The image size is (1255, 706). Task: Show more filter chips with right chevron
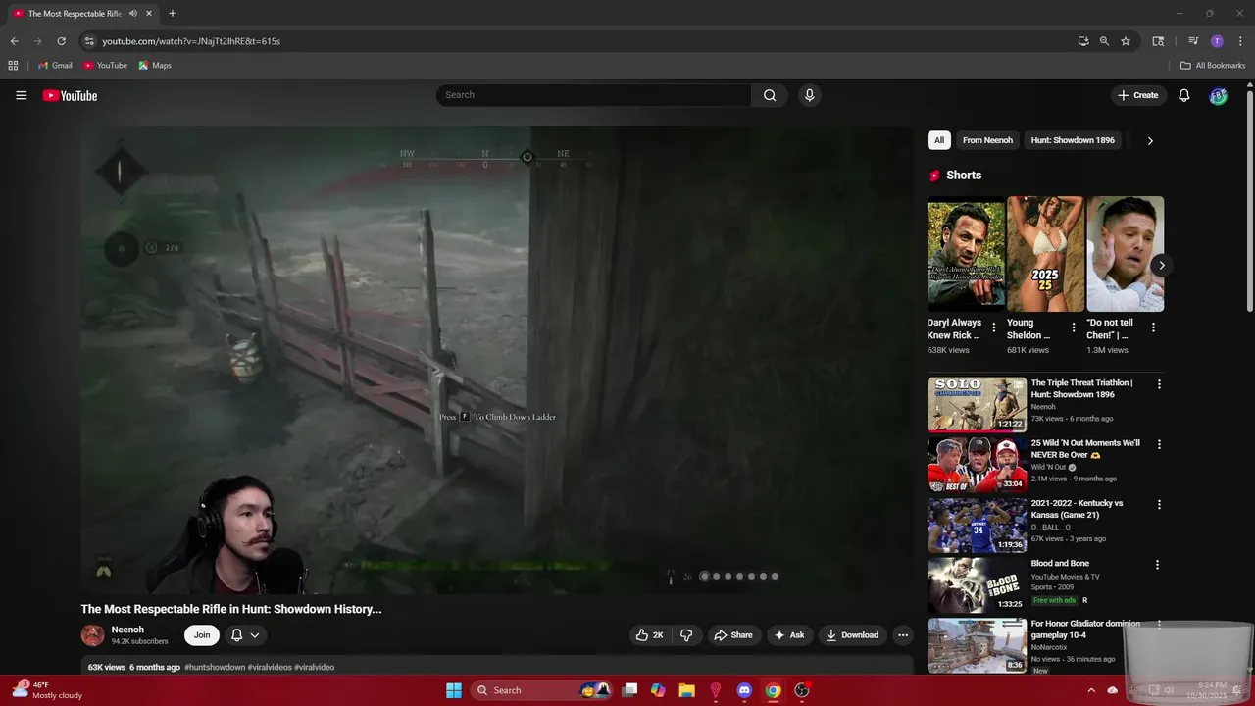click(x=1150, y=140)
